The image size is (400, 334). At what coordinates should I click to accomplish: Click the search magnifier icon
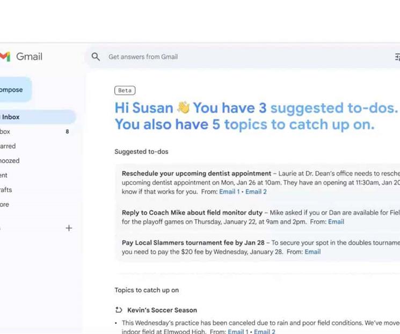click(x=96, y=56)
